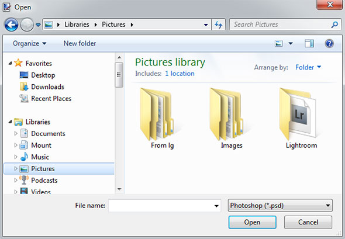Image resolution: width=345 pixels, height=239 pixels.
Task: Open the file type Photoshop (*.psd) dropdown
Action: coord(280,205)
